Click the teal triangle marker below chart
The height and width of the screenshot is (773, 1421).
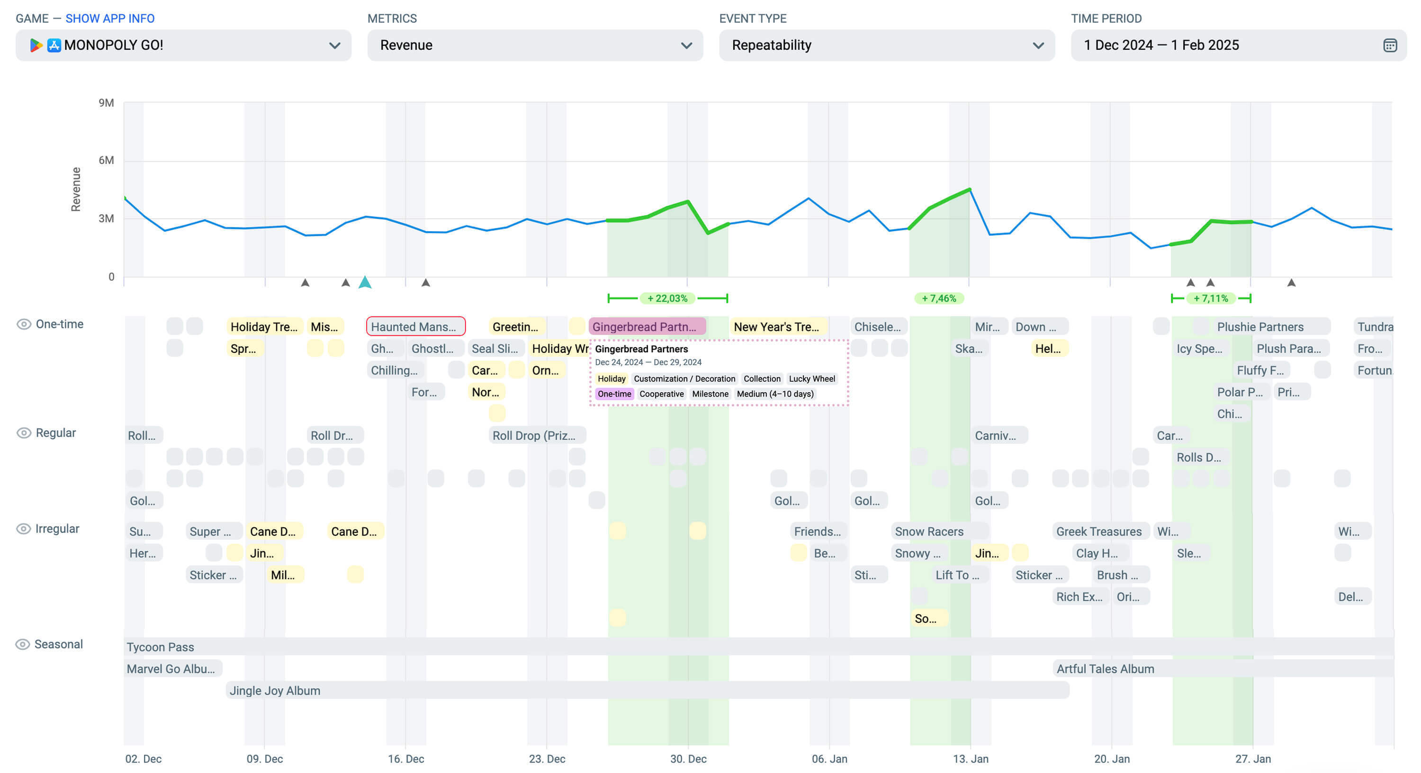[x=365, y=282]
